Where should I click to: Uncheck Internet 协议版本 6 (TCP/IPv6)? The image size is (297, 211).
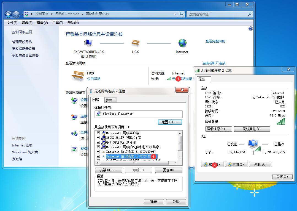tap(98, 152)
